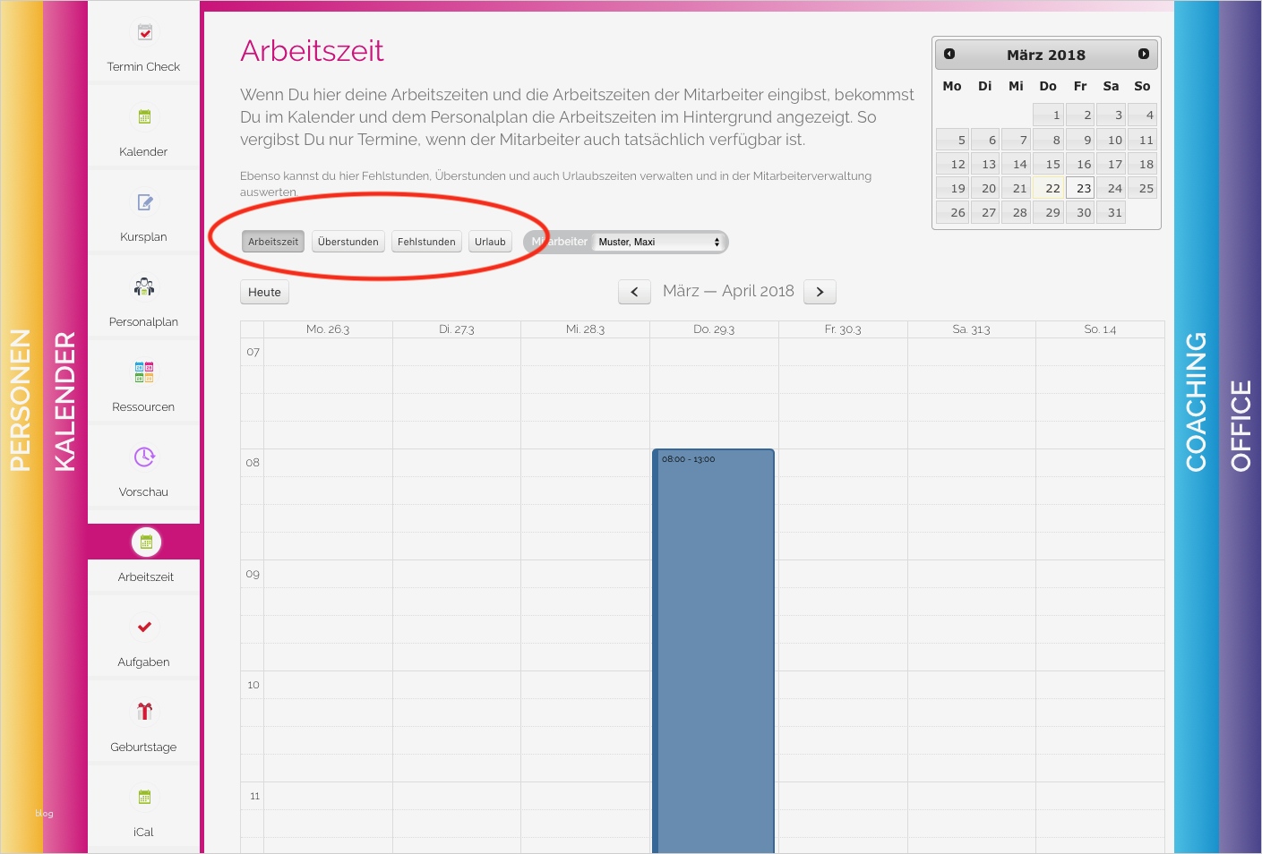Click the Arbeitszeit page heading
The width and height of the screenshot is (1262, 854).
312,51
